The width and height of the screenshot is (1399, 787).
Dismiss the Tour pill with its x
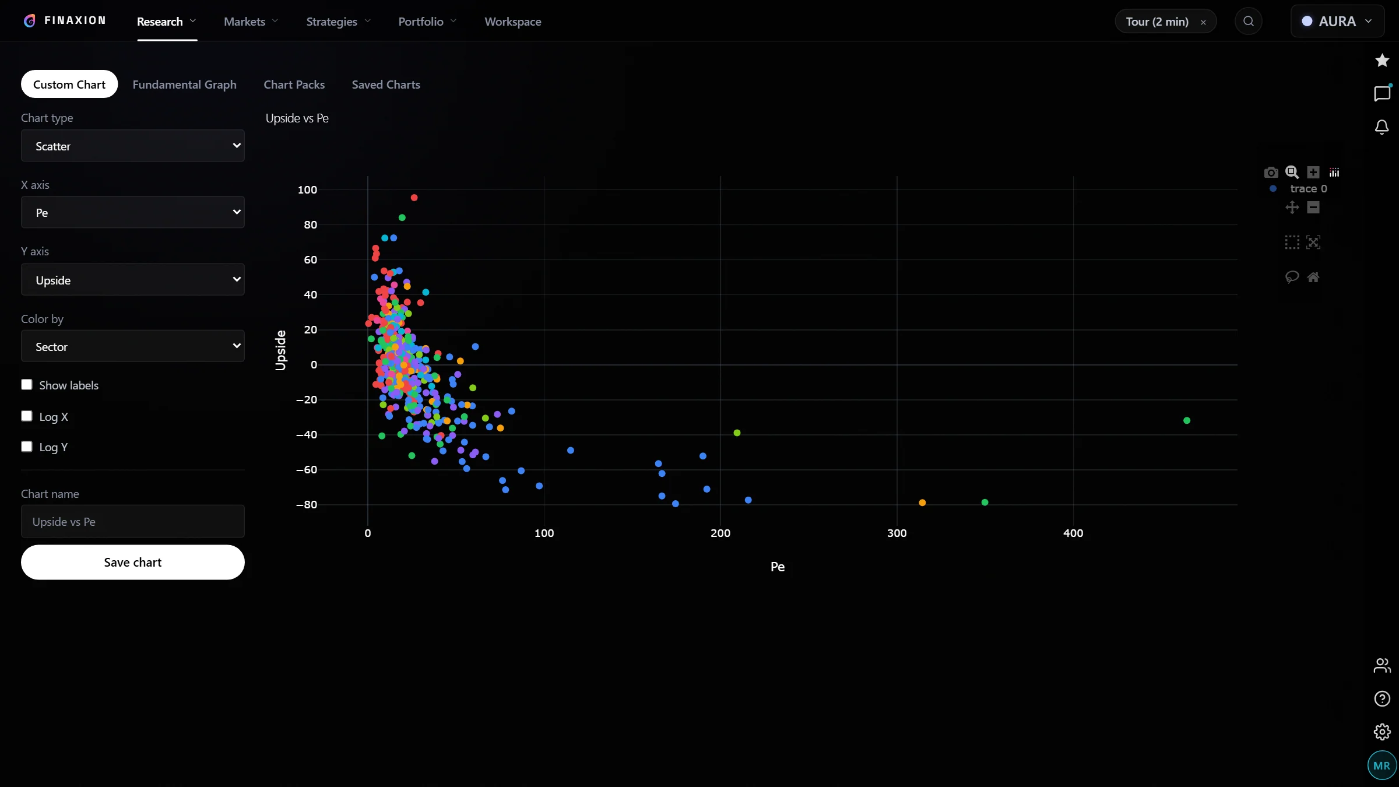[x=1203, y=22]
